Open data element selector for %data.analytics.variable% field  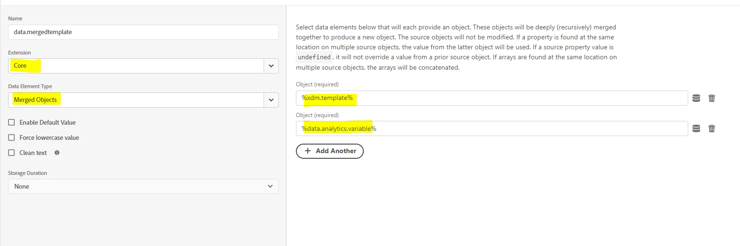[696, 128]
